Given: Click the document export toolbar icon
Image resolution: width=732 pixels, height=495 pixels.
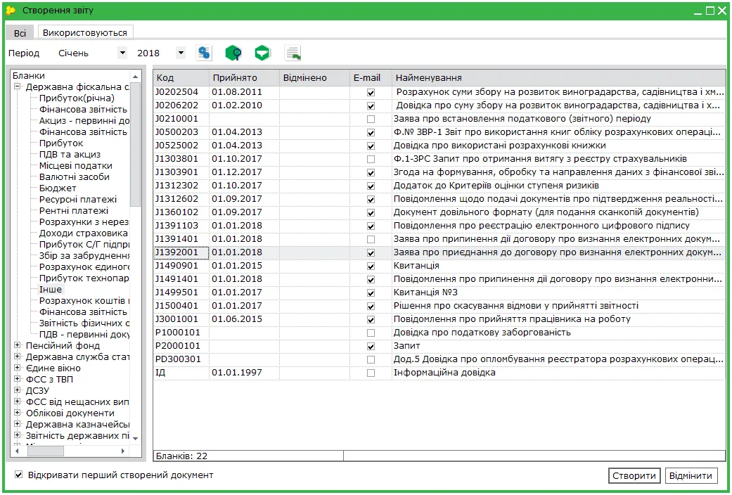Looking at the screenshot, I should click(293, 53).
